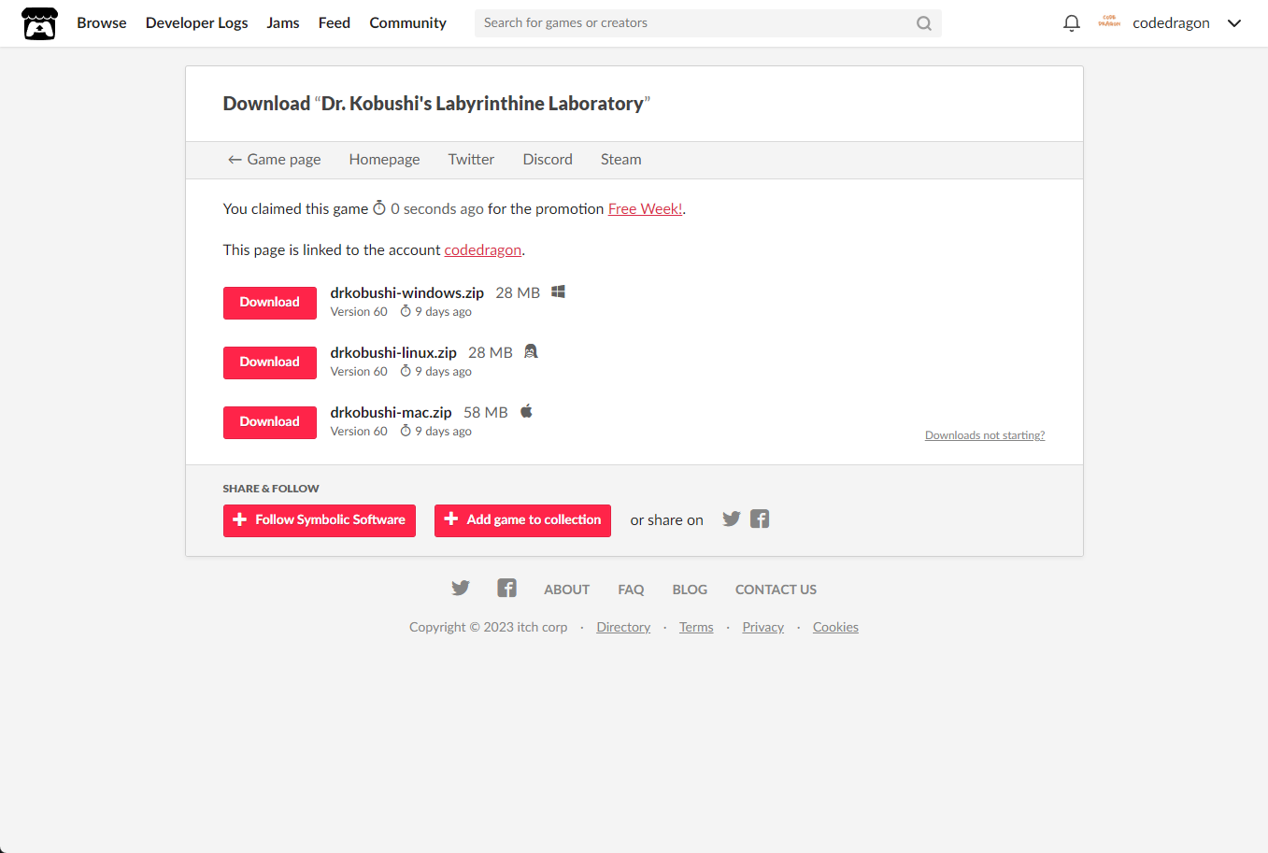Follow Symbolic Software

pyautogui.click(x=320, y=520)
